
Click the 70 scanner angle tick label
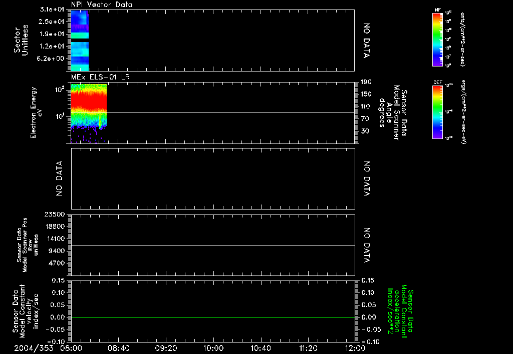pos(365,119)
